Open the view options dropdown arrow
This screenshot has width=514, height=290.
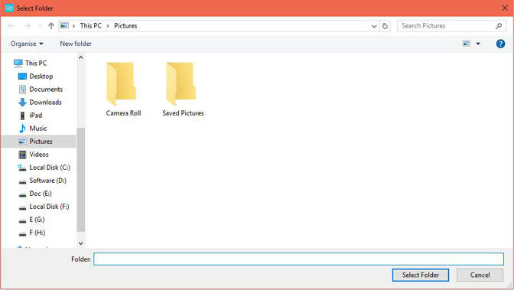[478, 44]
